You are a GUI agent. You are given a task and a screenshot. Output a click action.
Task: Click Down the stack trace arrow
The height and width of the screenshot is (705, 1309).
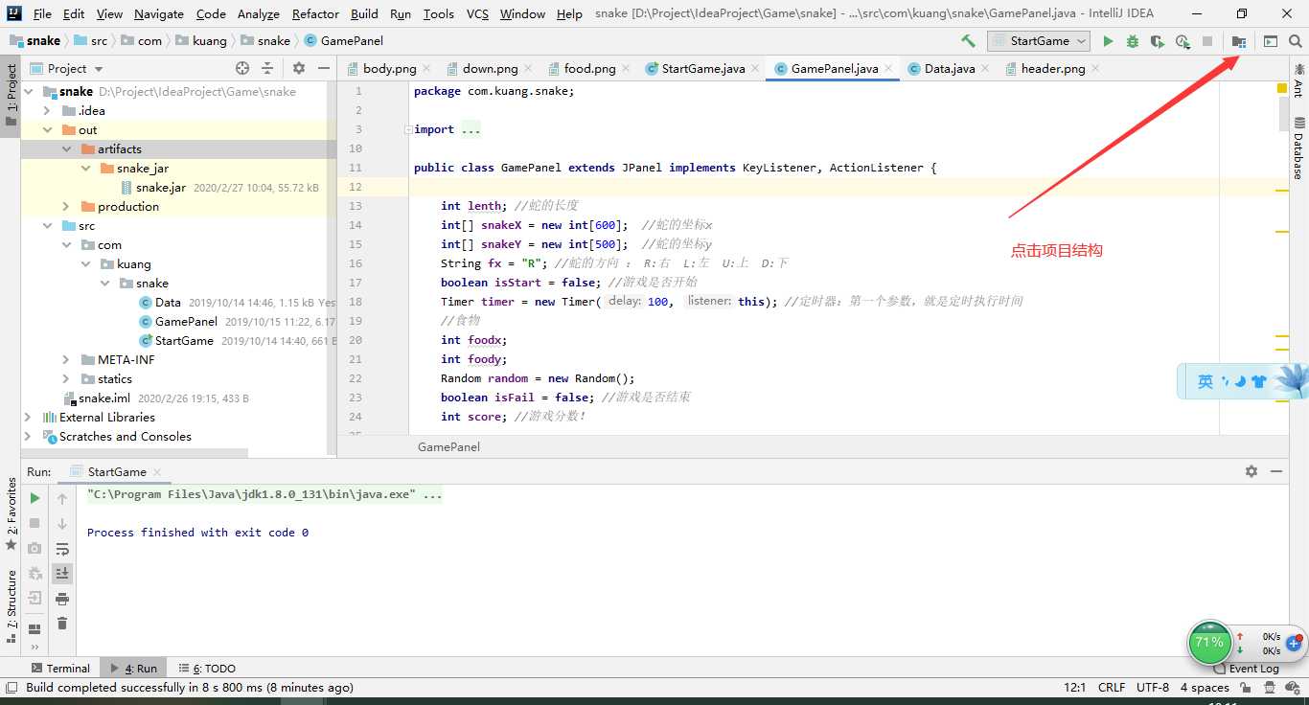62,524
